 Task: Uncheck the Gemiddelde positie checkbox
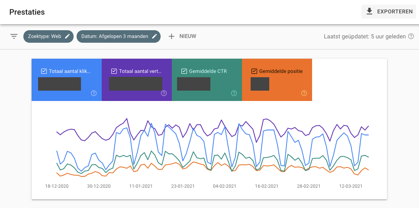[254, 71]
